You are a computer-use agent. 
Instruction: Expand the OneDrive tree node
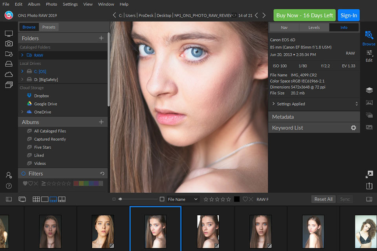(22, 112)
